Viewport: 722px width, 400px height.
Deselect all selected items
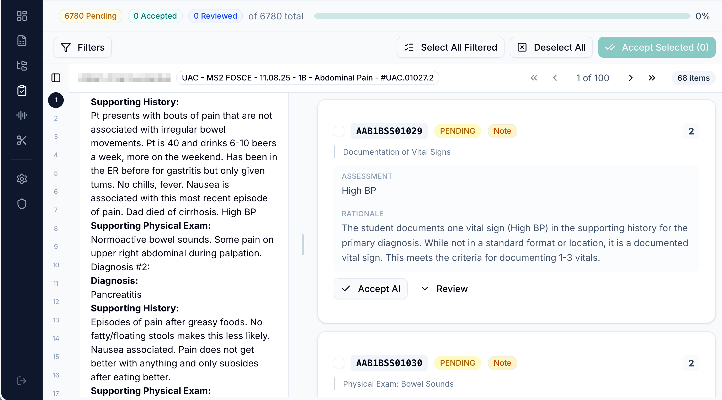[x=551, y=47]
